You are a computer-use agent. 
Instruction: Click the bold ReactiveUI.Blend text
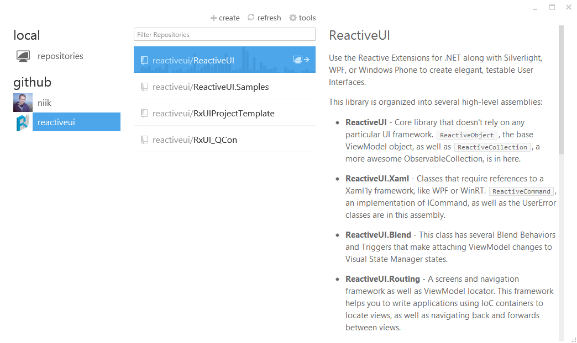(x=378, y=235)
